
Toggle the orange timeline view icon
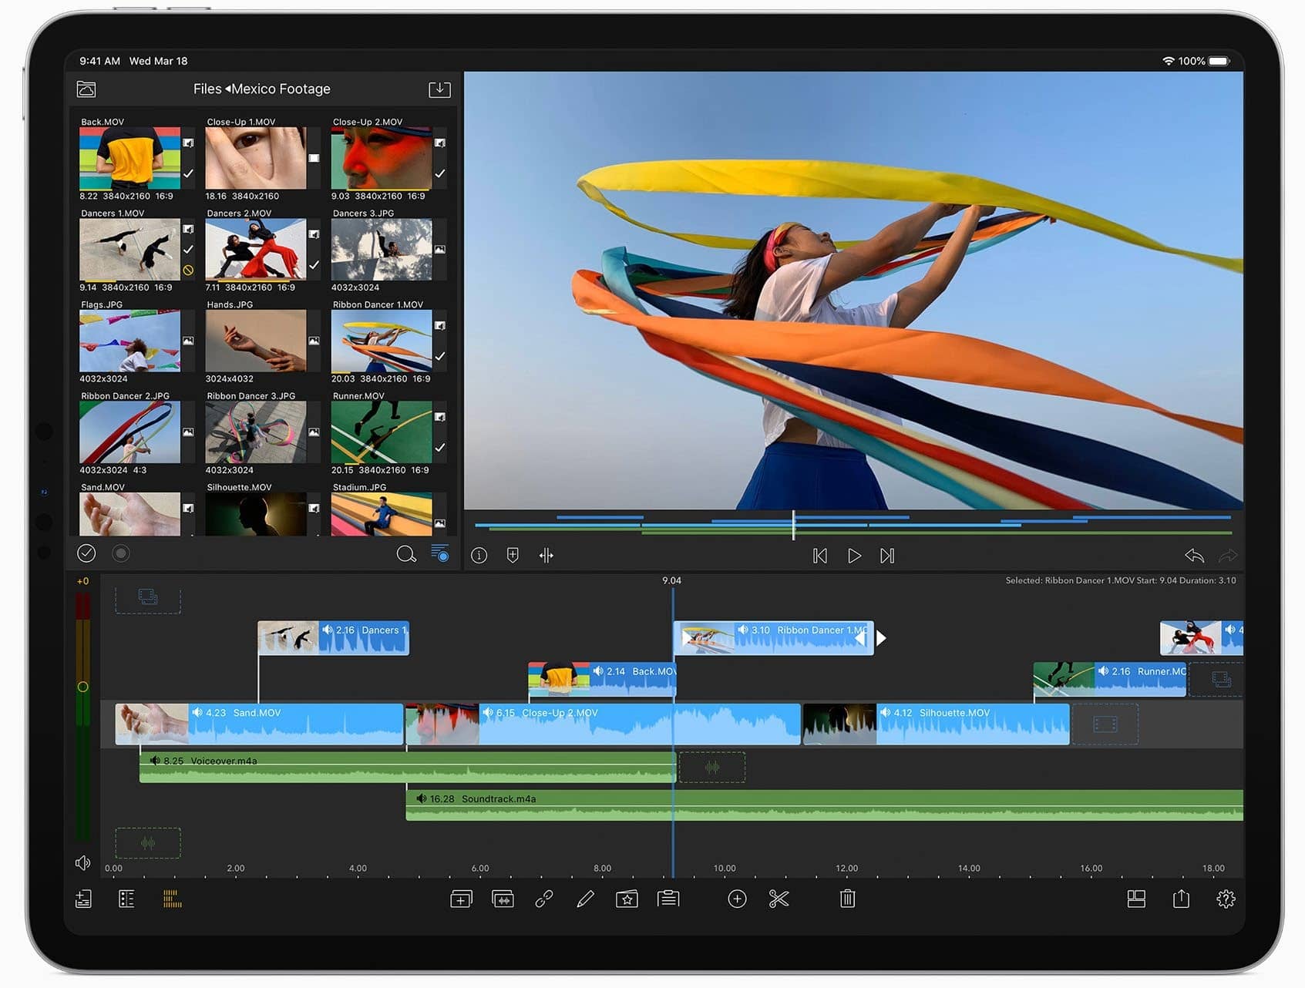pyautogui.click(x=173, y=899)
